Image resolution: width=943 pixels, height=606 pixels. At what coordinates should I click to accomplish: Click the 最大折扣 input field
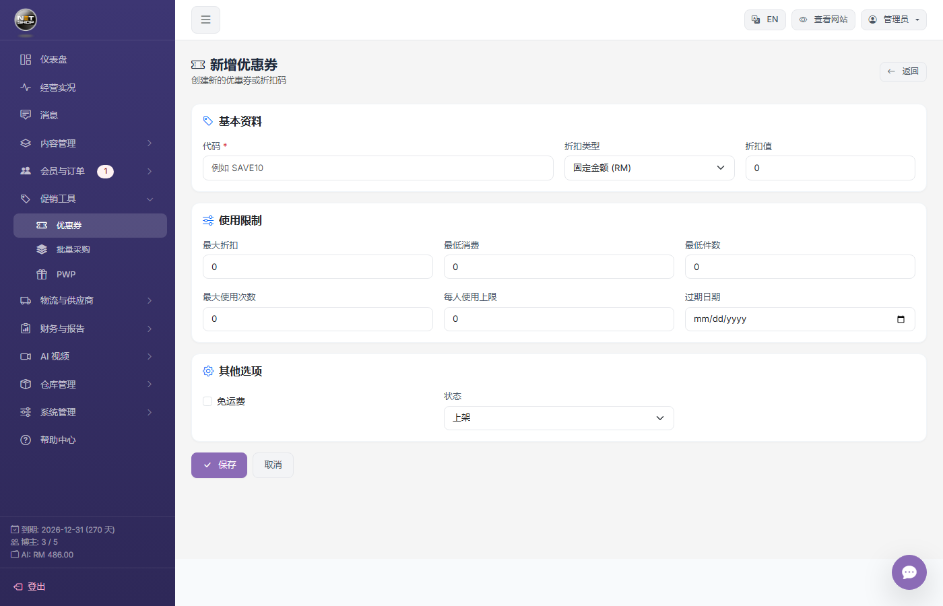(x=318, y=267)
